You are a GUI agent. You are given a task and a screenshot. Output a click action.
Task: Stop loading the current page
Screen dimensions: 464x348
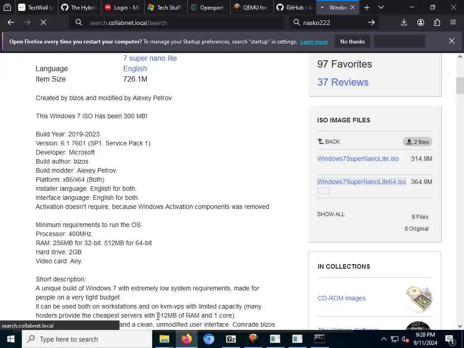(43, 23)
